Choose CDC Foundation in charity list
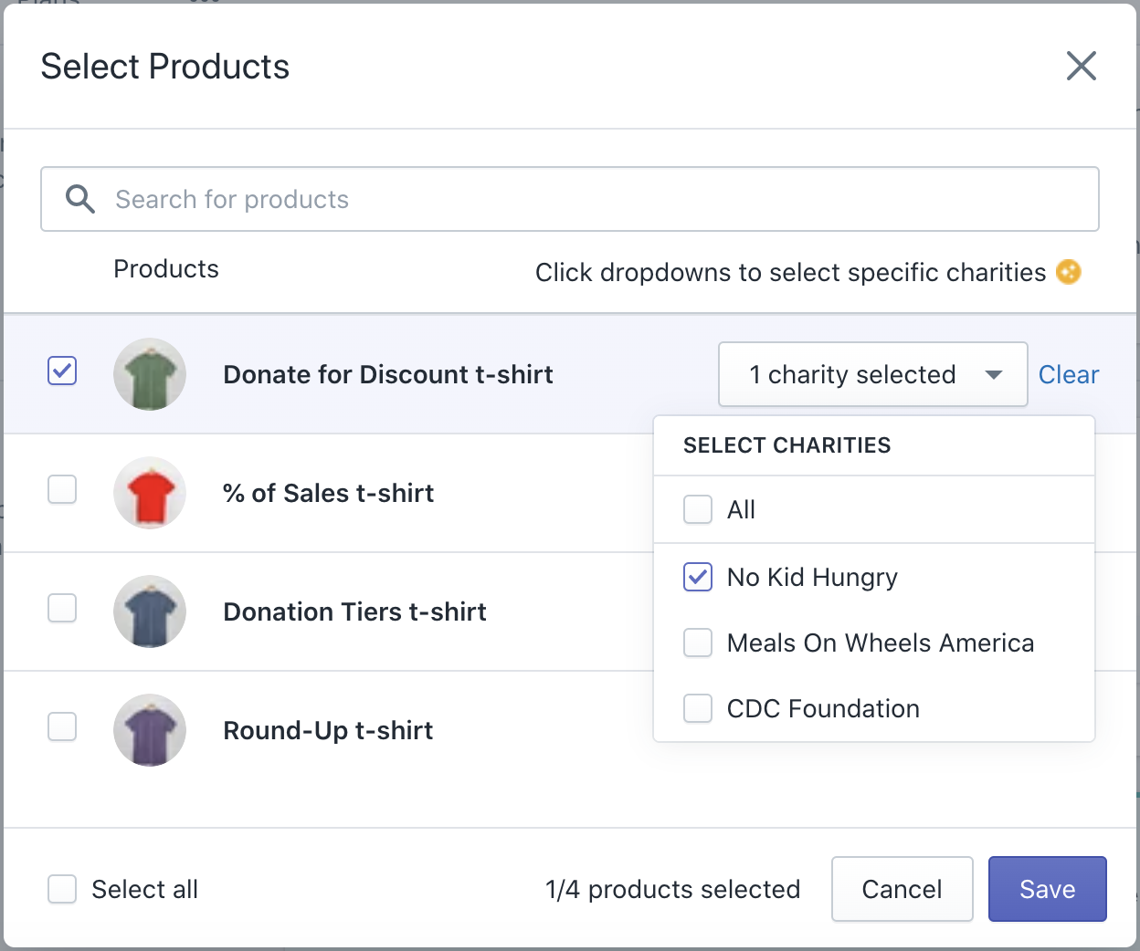Screen dimensions: 1140x951 tap(698, 708)
